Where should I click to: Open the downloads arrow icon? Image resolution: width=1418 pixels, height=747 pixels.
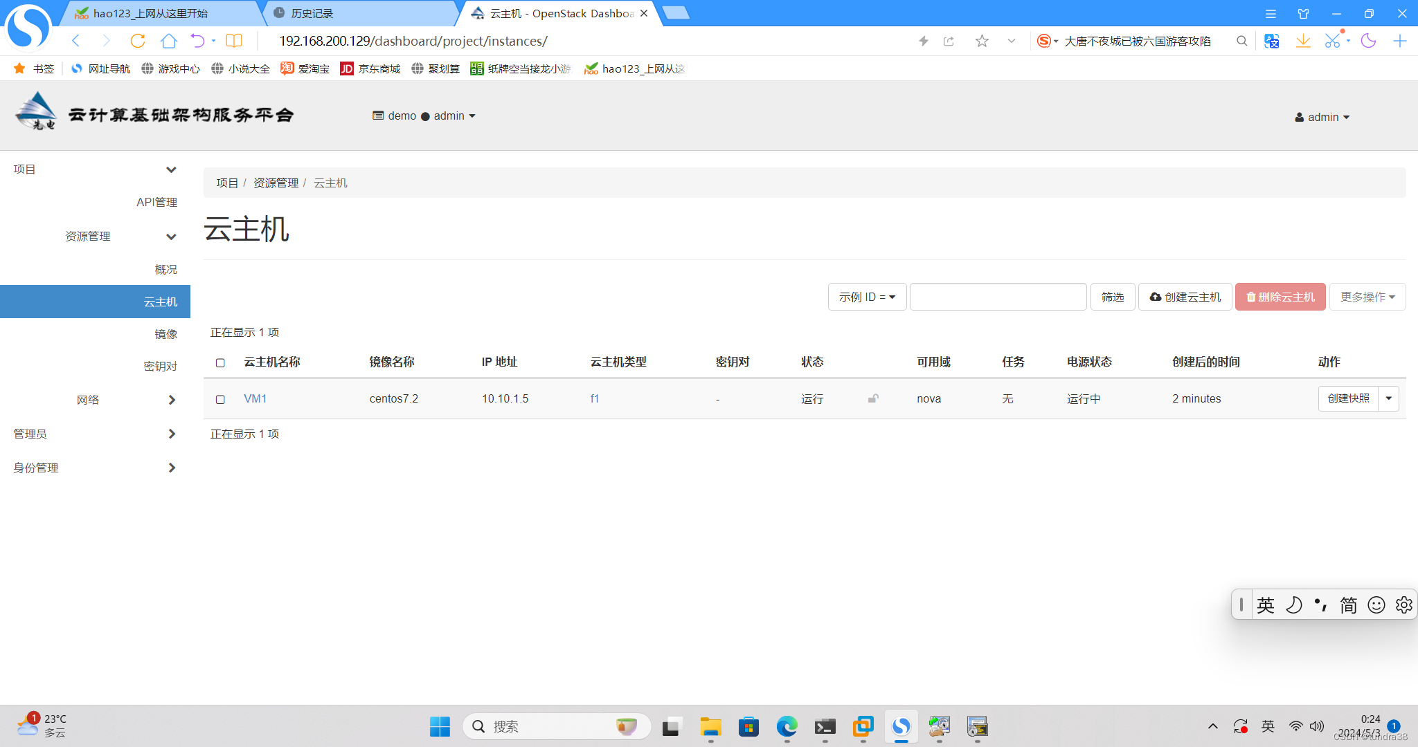point(1303,41)
